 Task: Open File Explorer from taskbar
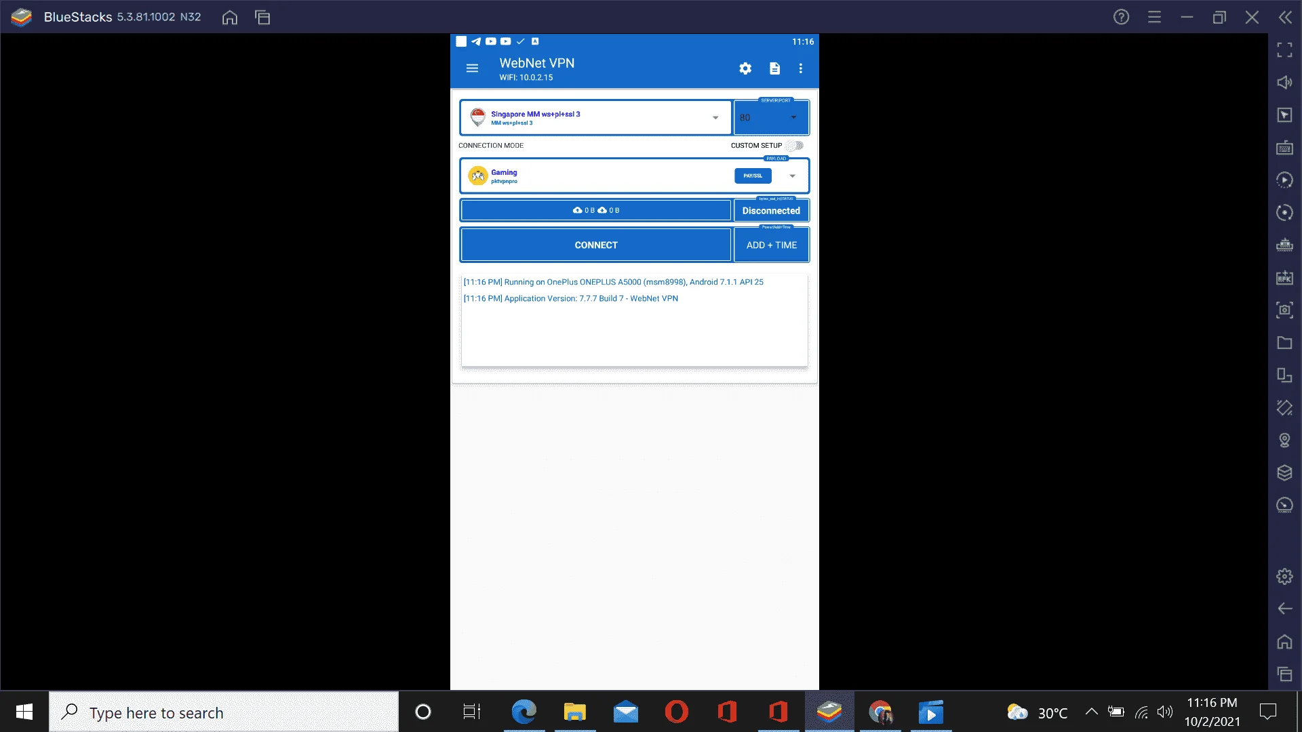[x=574, y=712]
